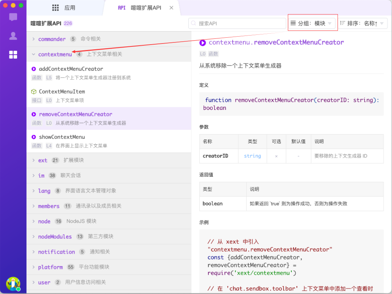Open the 分组: 模块 grouping dropdown
Screen dimensions: 392x294
tap(312, 24)
